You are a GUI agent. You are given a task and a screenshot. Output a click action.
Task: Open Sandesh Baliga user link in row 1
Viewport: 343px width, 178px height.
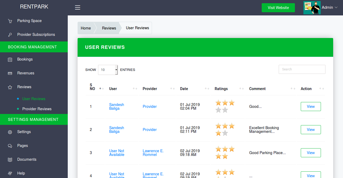coord(117,107)
